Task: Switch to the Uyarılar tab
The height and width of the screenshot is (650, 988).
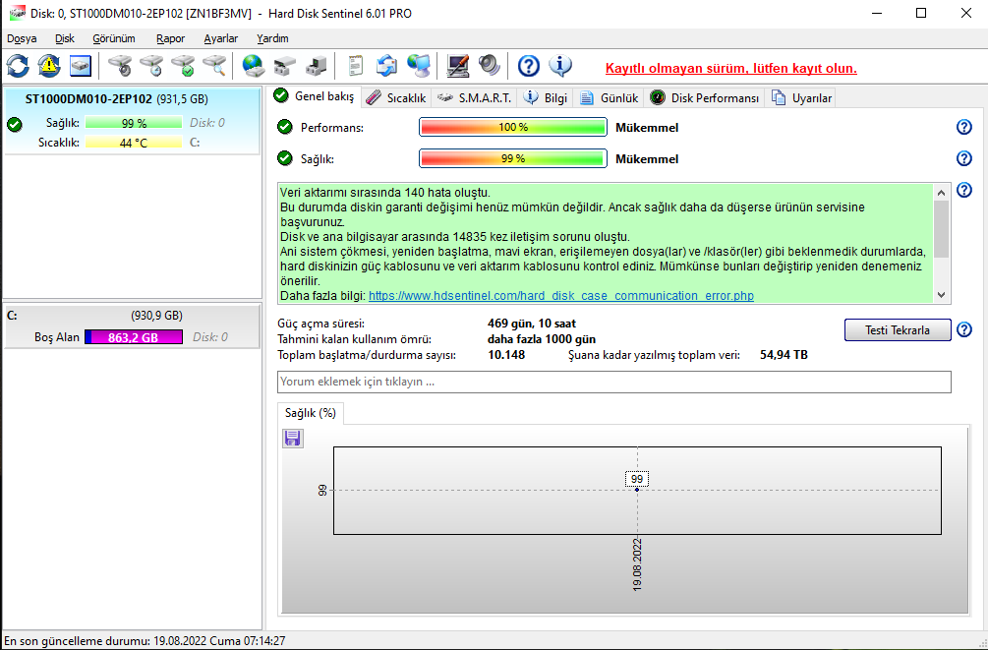Action: (801, 97)
